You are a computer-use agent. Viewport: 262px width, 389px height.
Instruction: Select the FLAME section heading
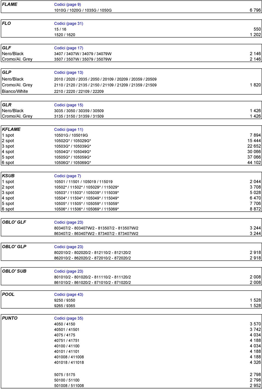pos(10,4)
